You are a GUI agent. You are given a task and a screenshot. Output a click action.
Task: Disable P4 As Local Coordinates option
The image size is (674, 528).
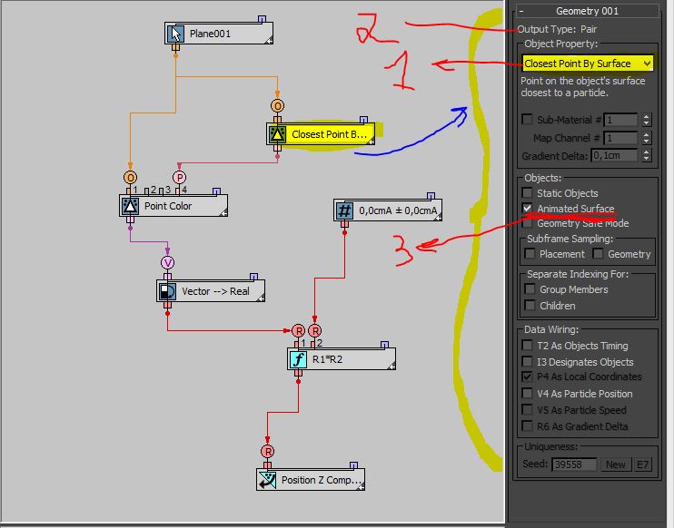(x=528, y=376)
